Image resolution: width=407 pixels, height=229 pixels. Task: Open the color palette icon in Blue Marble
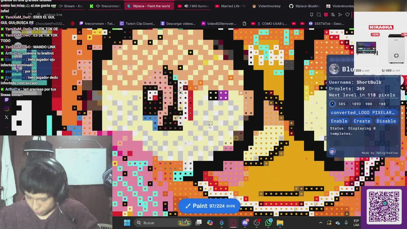tap(332, 152)
